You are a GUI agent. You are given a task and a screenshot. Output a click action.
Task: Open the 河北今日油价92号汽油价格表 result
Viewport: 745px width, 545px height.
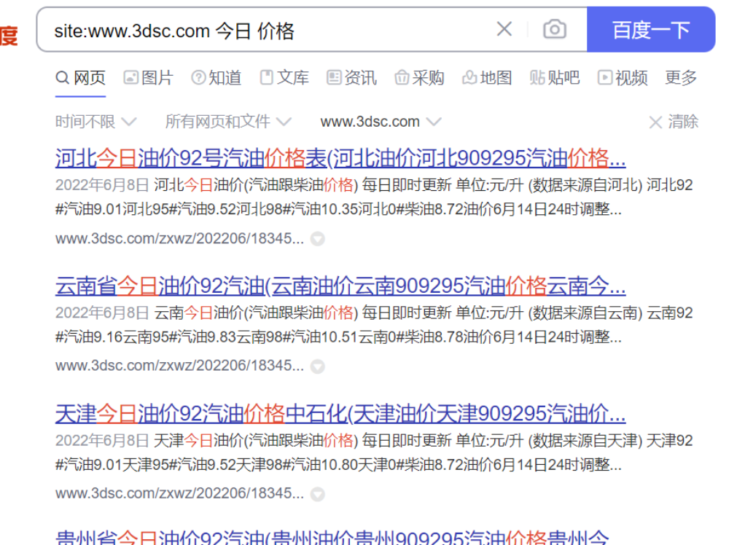point(340,158)
